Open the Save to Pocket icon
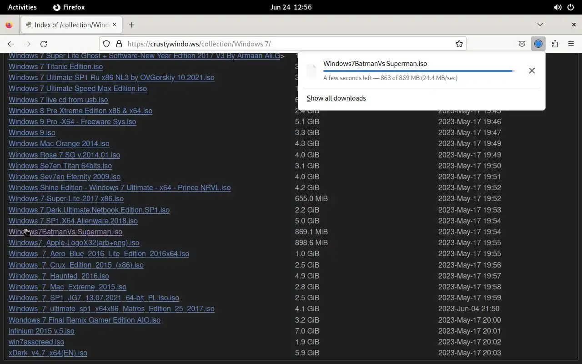Viewport: 582px width, 364px height. click(x=522, y=44)
